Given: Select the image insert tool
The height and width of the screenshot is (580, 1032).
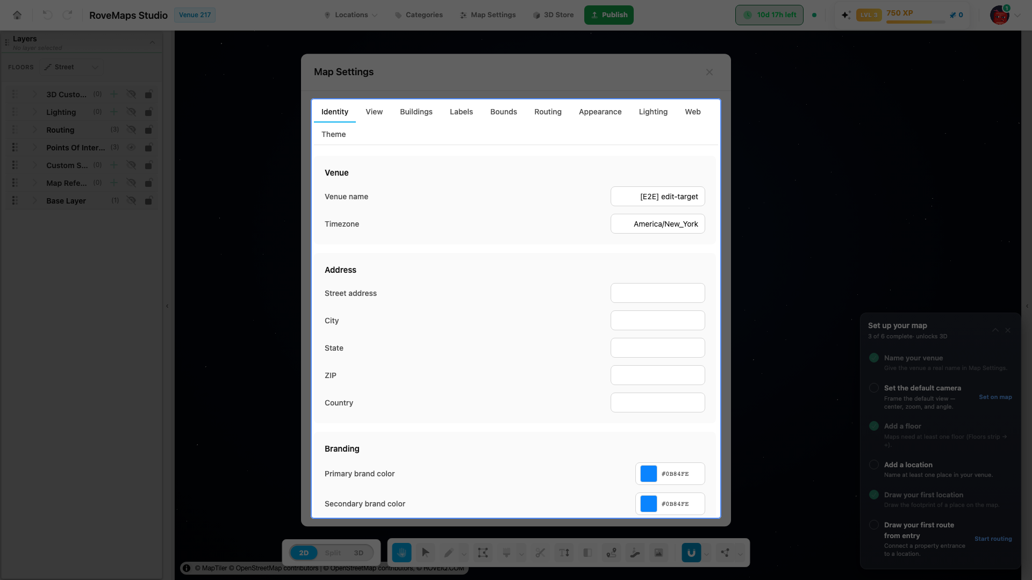Looking at the screenshot, I should [658, 553].
